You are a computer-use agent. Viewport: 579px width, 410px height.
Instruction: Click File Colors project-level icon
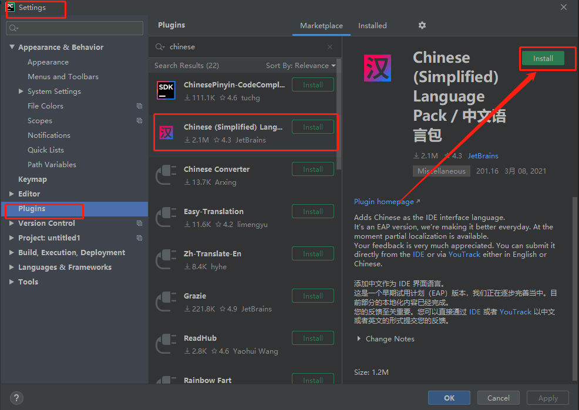140,106
